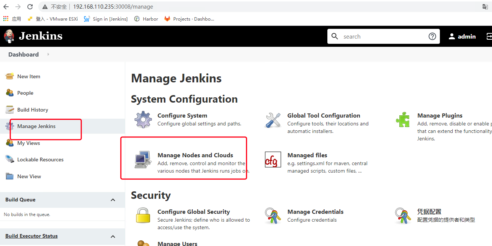This screenshot has width=492, height=246.
Task: Click the Build Executor Status heading link
Action: tap(31, 236)
